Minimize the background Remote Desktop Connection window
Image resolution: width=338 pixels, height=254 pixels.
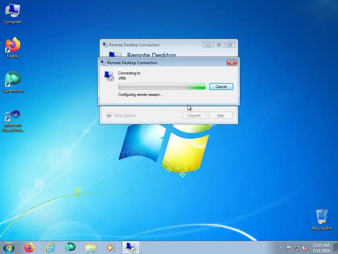pos(208,45)
